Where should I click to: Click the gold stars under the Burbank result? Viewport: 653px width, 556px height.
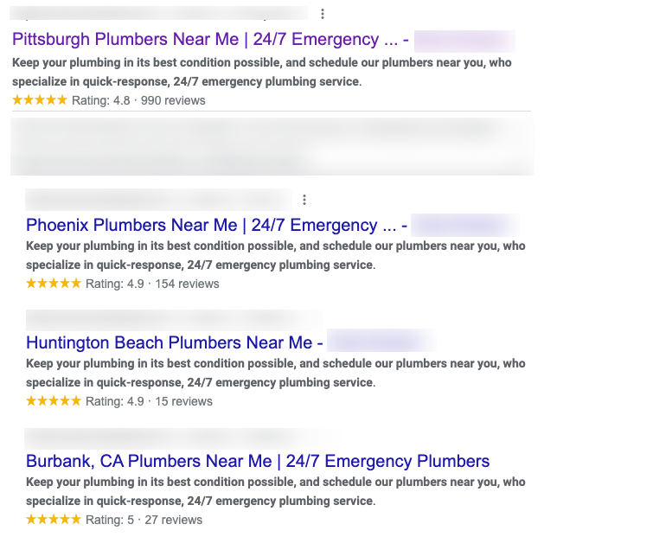(54, 520)
